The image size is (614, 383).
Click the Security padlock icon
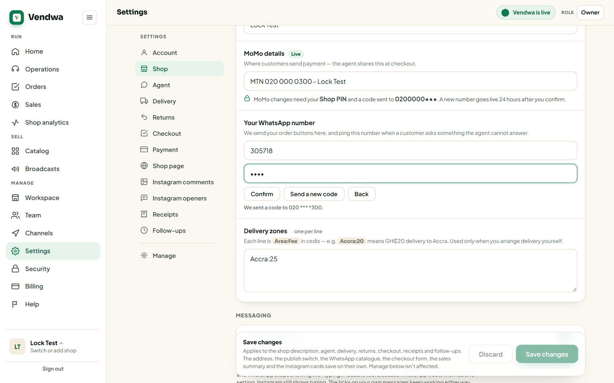click(15, 269)
